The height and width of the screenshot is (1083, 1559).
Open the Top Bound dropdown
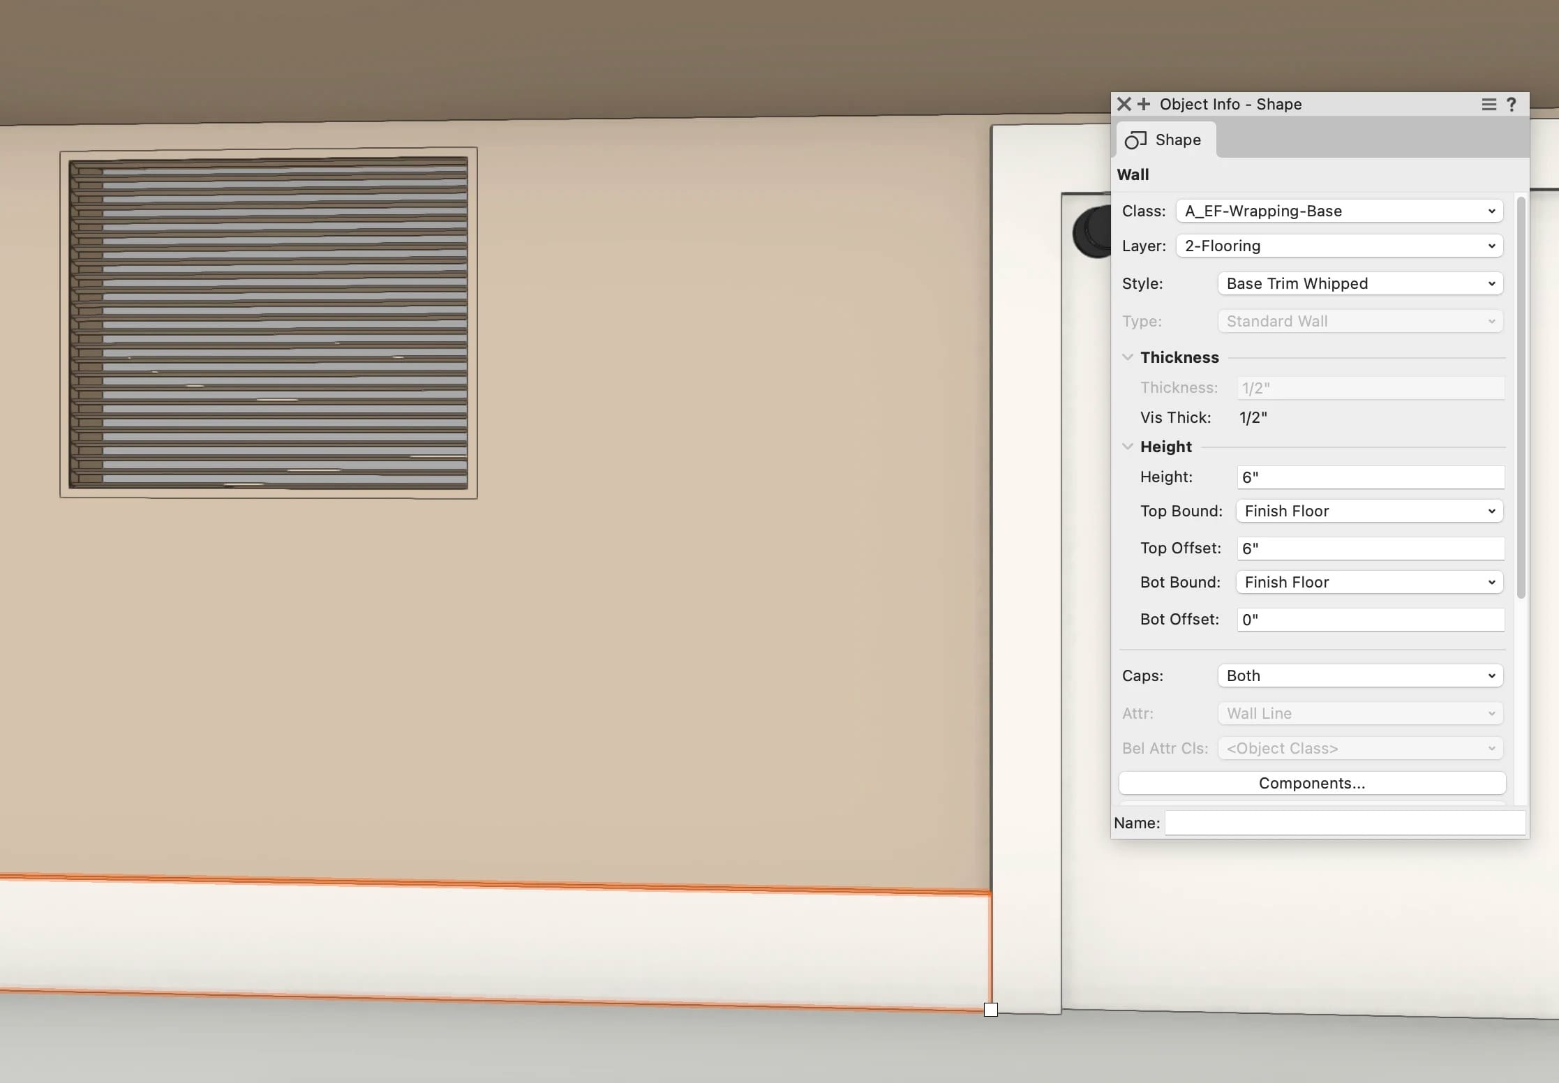tap(1368, 511)
